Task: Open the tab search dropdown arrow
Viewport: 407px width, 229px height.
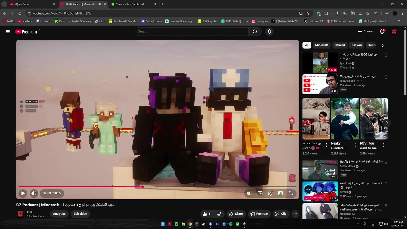Action: [x=4, y=4]
